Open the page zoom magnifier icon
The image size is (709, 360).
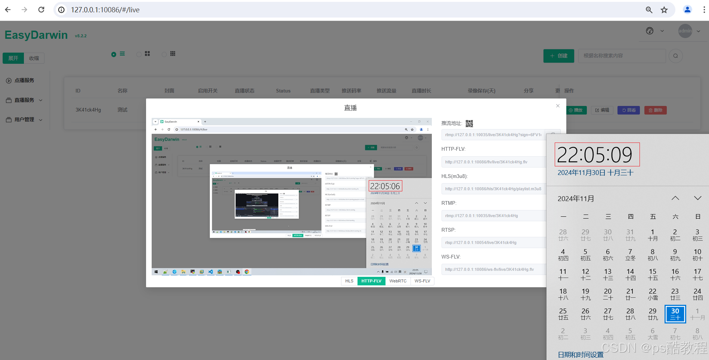[x=649, y=10]
